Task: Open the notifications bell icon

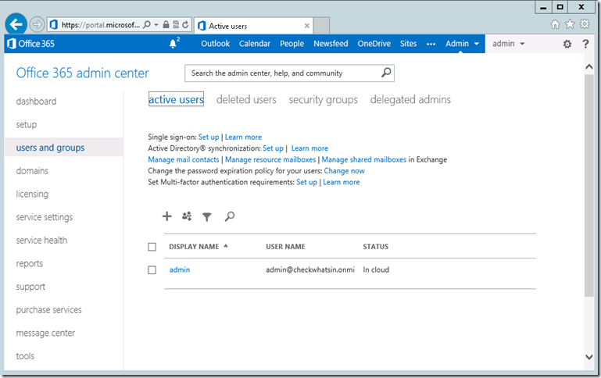Action: [x=174, y=44]
